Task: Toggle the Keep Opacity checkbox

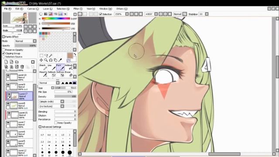Action: 56,123
